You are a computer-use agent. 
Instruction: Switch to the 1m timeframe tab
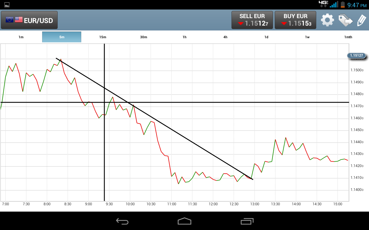[21, 37]
